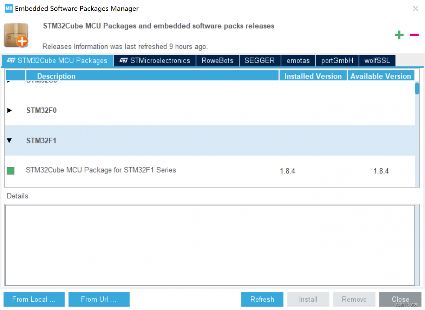425x310 pixels.
Task: Switch to the SEGGER tab
Action: (260, 61)
